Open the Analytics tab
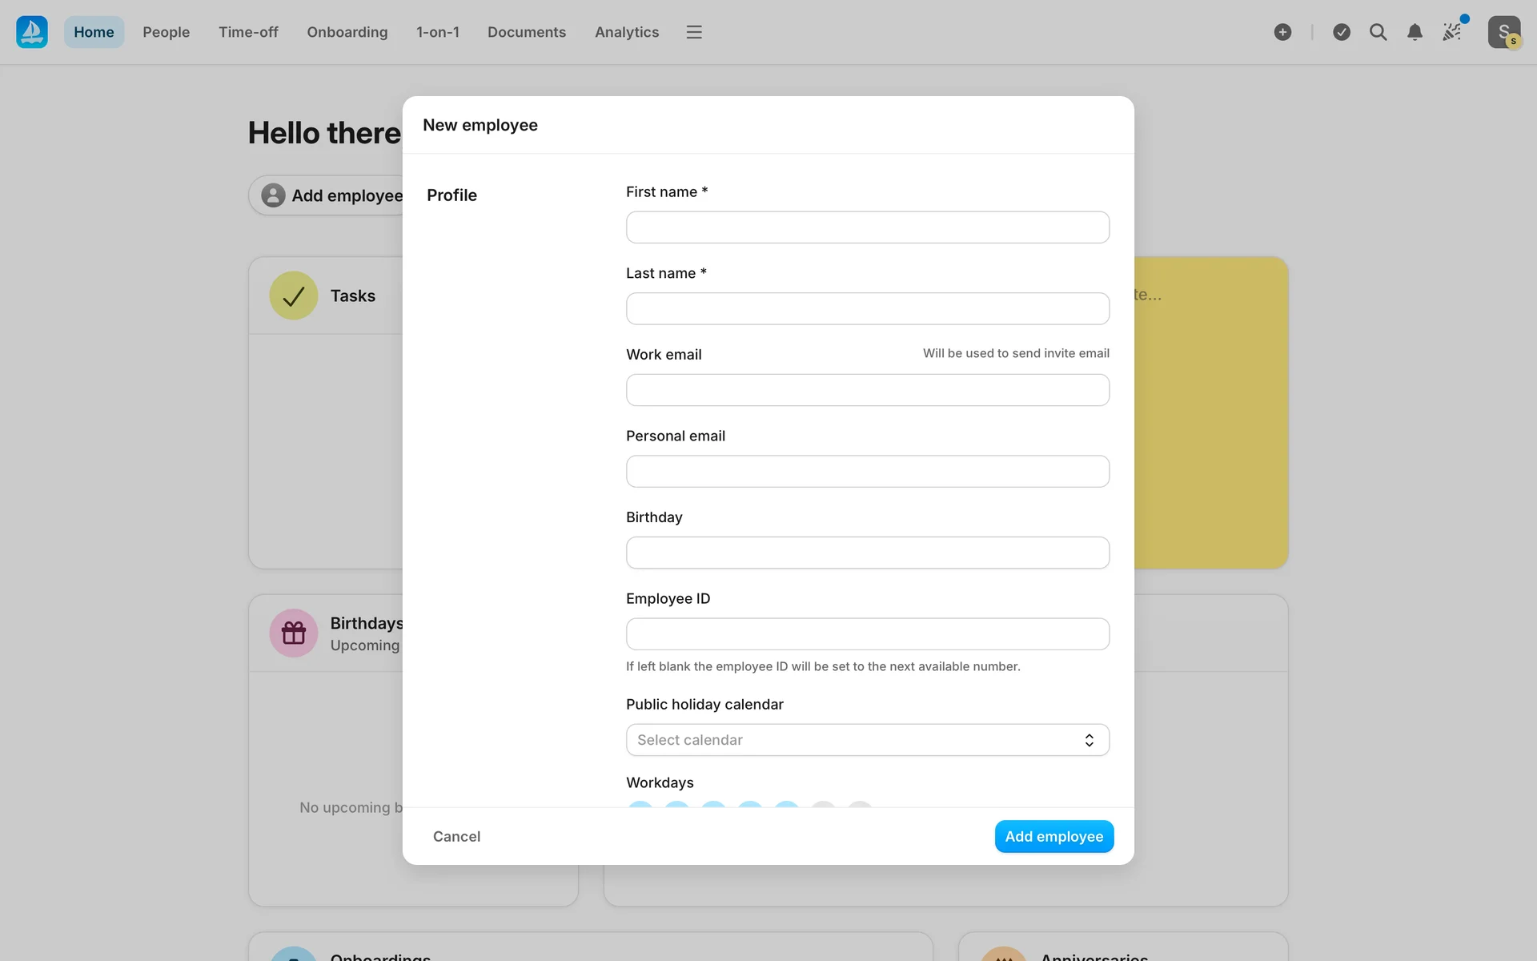This screenshot has width=1537, height=961. (x=626, y=32)
